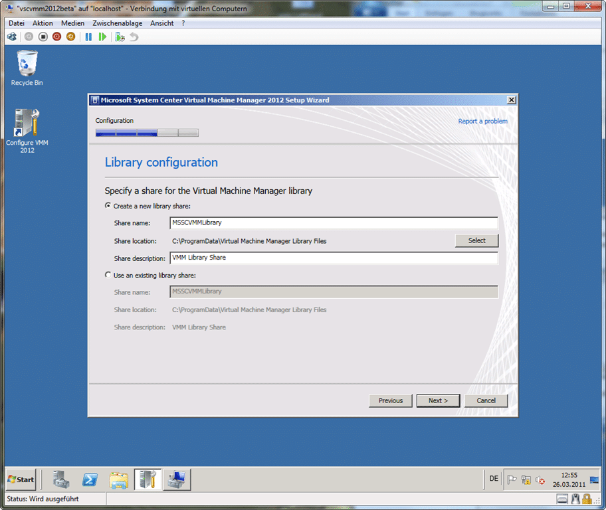Save VM state with the orange power icon
This screenshot has width=606, height=510.
tap(70, 37)
